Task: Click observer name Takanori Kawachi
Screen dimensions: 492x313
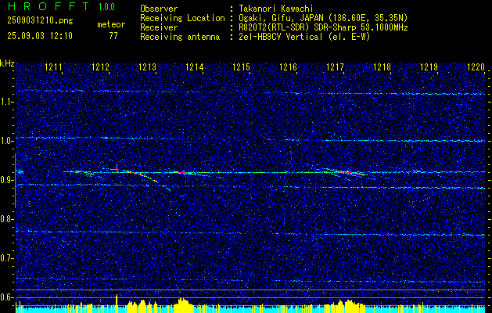Action: 276,9
